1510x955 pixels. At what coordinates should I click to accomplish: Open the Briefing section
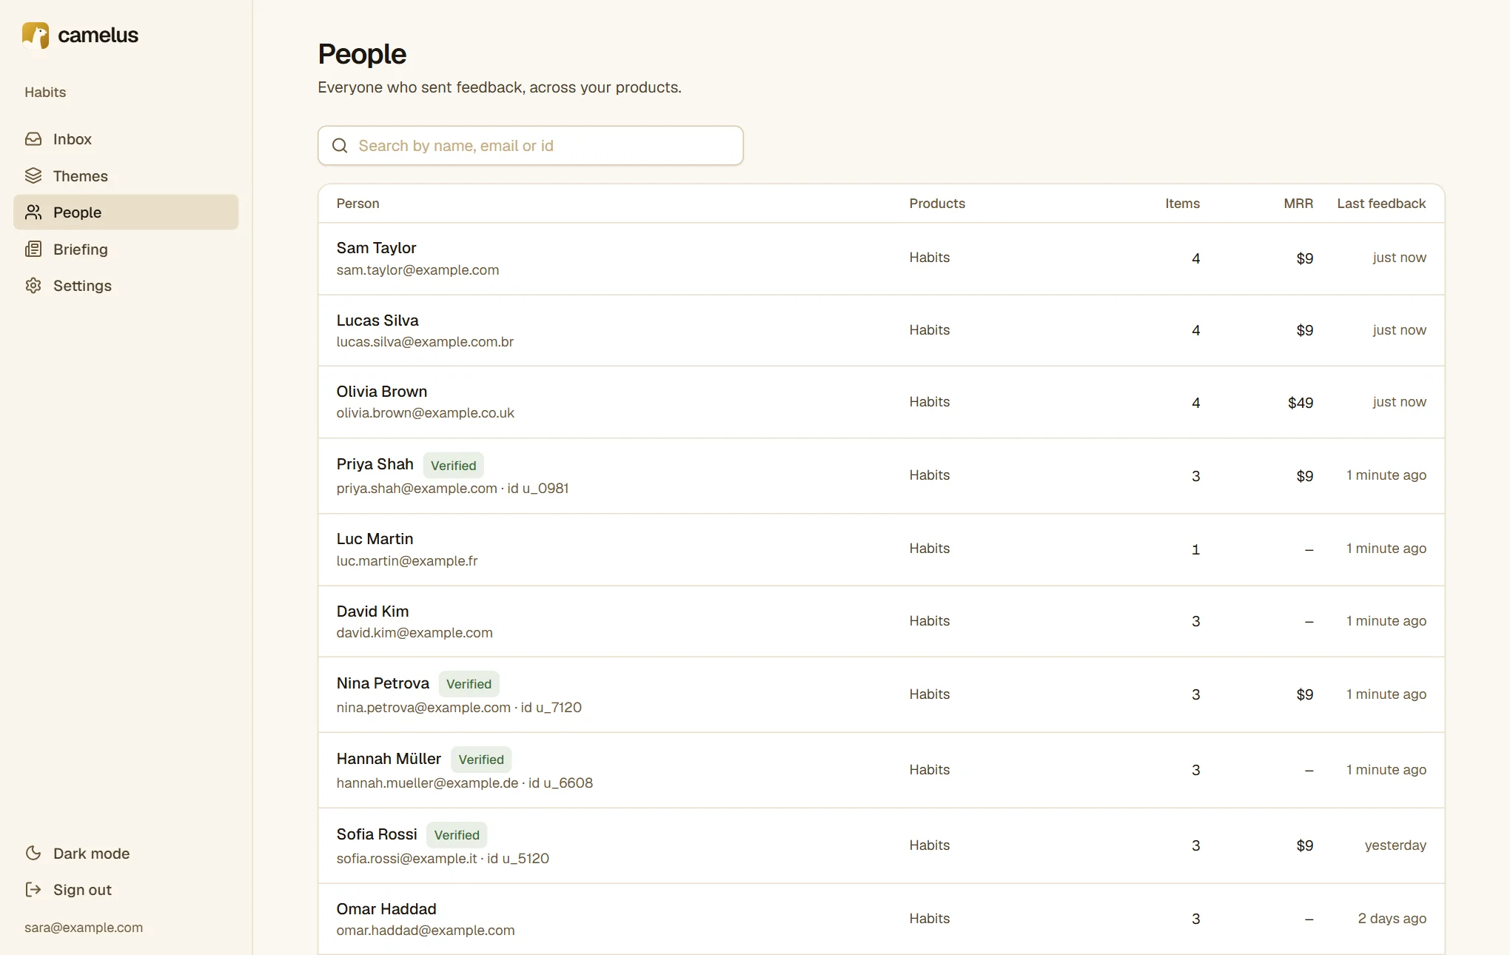coord(126,249)
